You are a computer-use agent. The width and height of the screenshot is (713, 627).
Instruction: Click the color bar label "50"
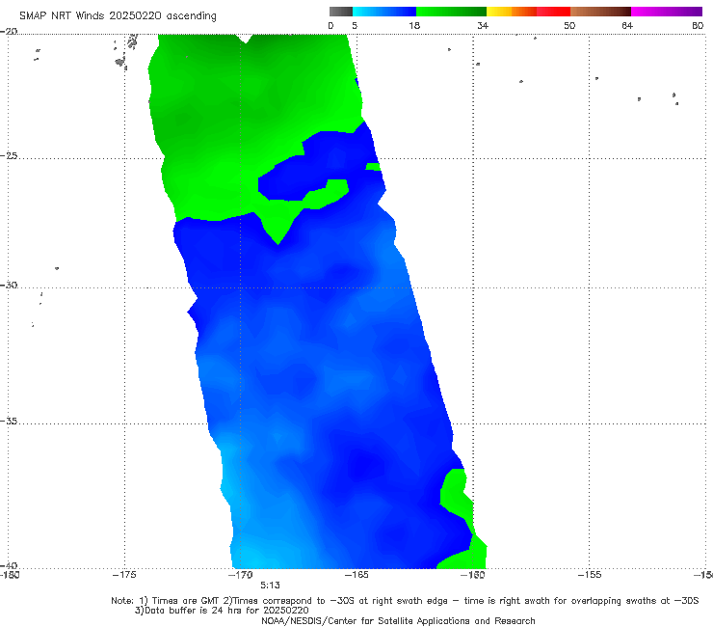(569, 25)
